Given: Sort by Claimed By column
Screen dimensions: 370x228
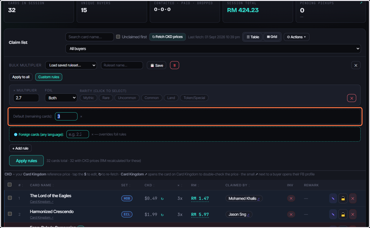Looking at the screenshot, I should click(x=238, y=185).
